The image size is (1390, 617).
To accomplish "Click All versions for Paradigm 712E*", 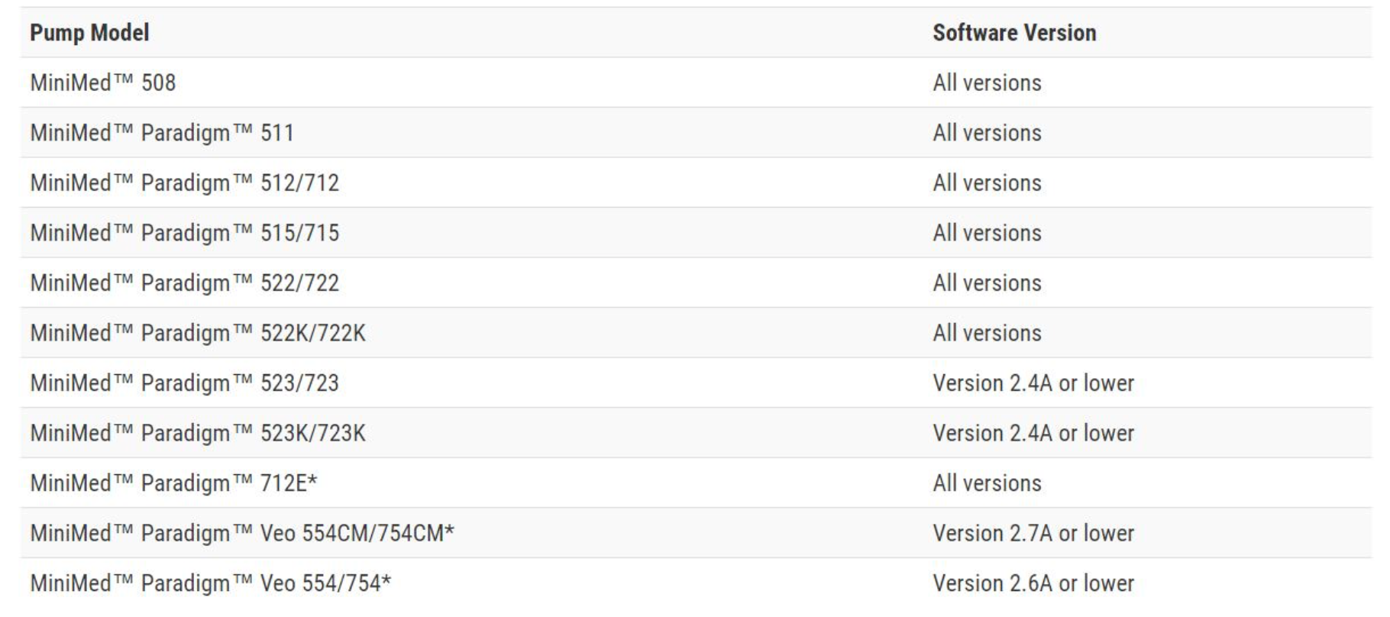I will pyautogui.click(x=987, y=483).
